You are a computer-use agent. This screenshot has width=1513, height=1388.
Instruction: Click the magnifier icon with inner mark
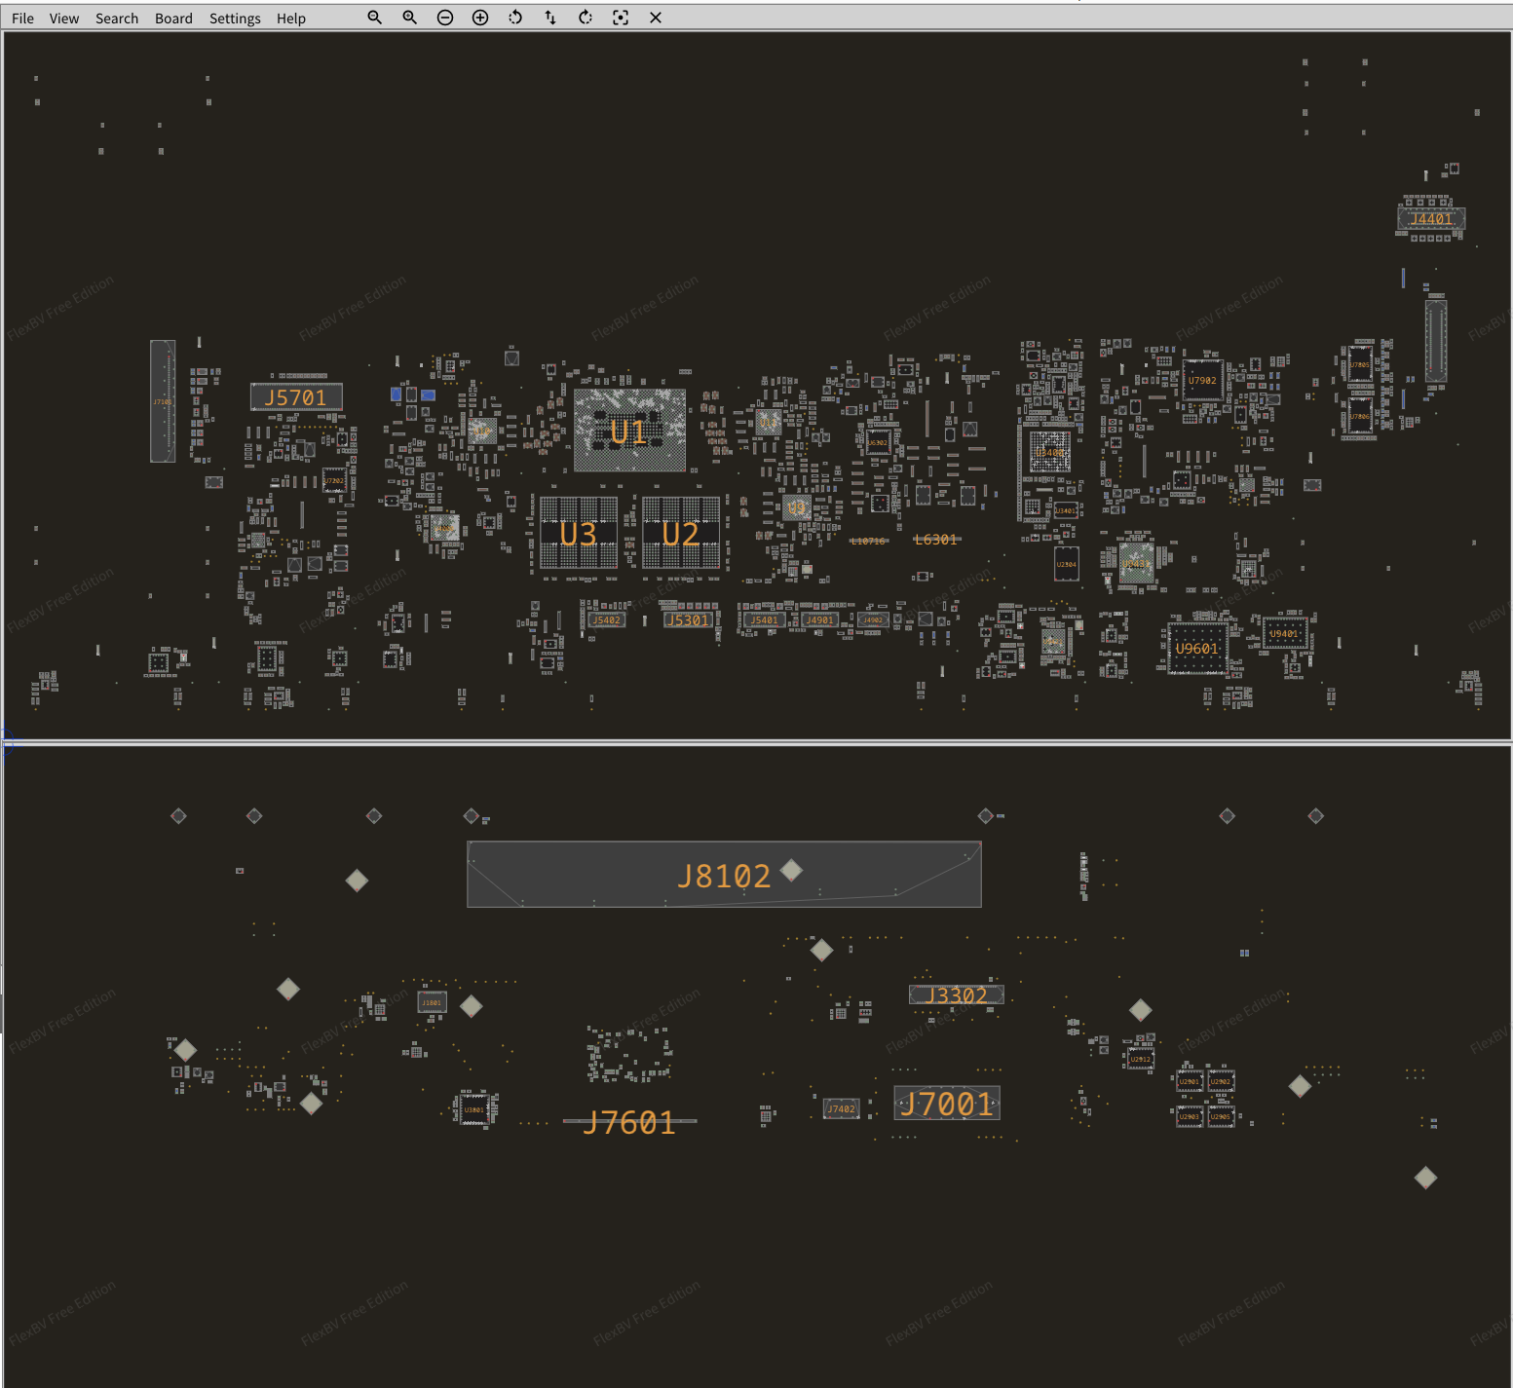tap(410, 18)
